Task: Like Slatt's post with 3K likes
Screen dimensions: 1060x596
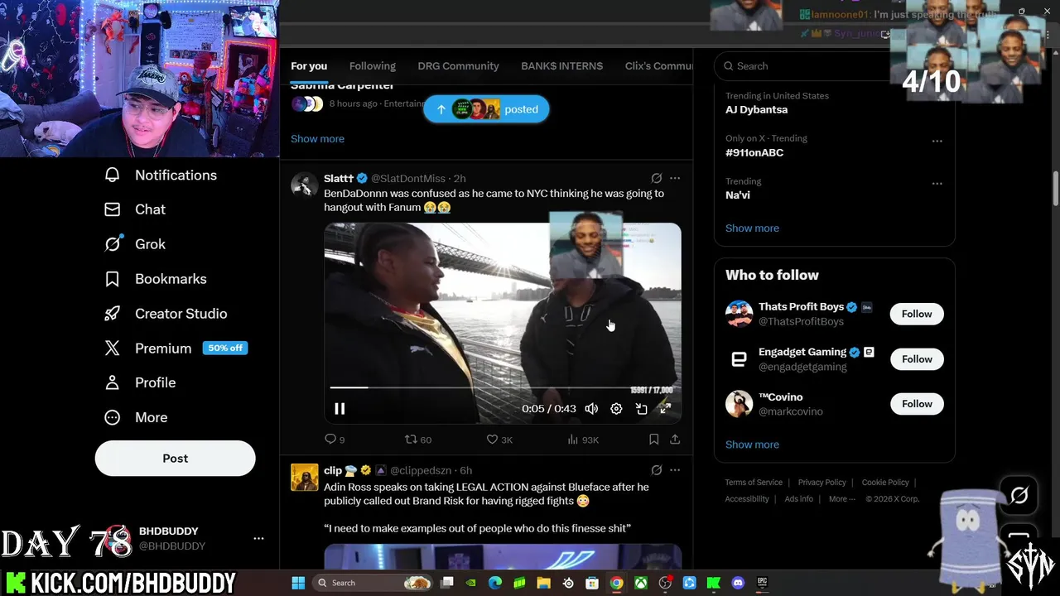Action: tap(499, 440)
